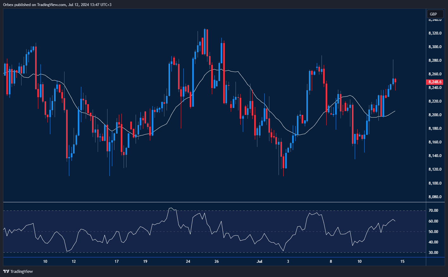Open the GBP currency selector
448x277 pixels.
click(x=433, y=14)
